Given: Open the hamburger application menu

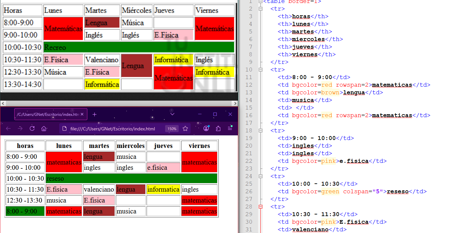Looking at the screenshot, I should tap(230, 128).
